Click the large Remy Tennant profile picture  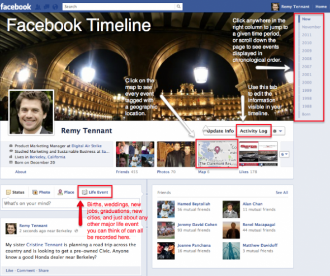pos(31,113)
